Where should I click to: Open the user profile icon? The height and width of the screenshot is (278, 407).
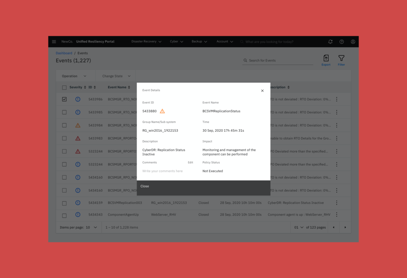353,42
